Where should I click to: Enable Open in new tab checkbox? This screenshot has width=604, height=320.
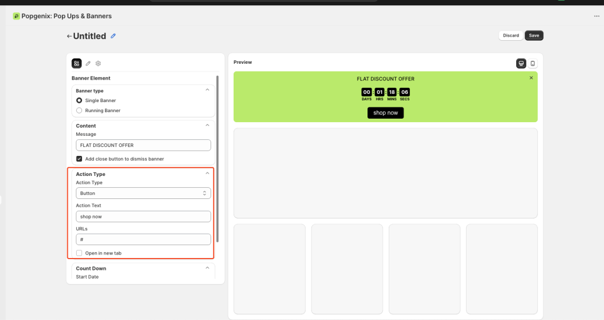[79, 253]
